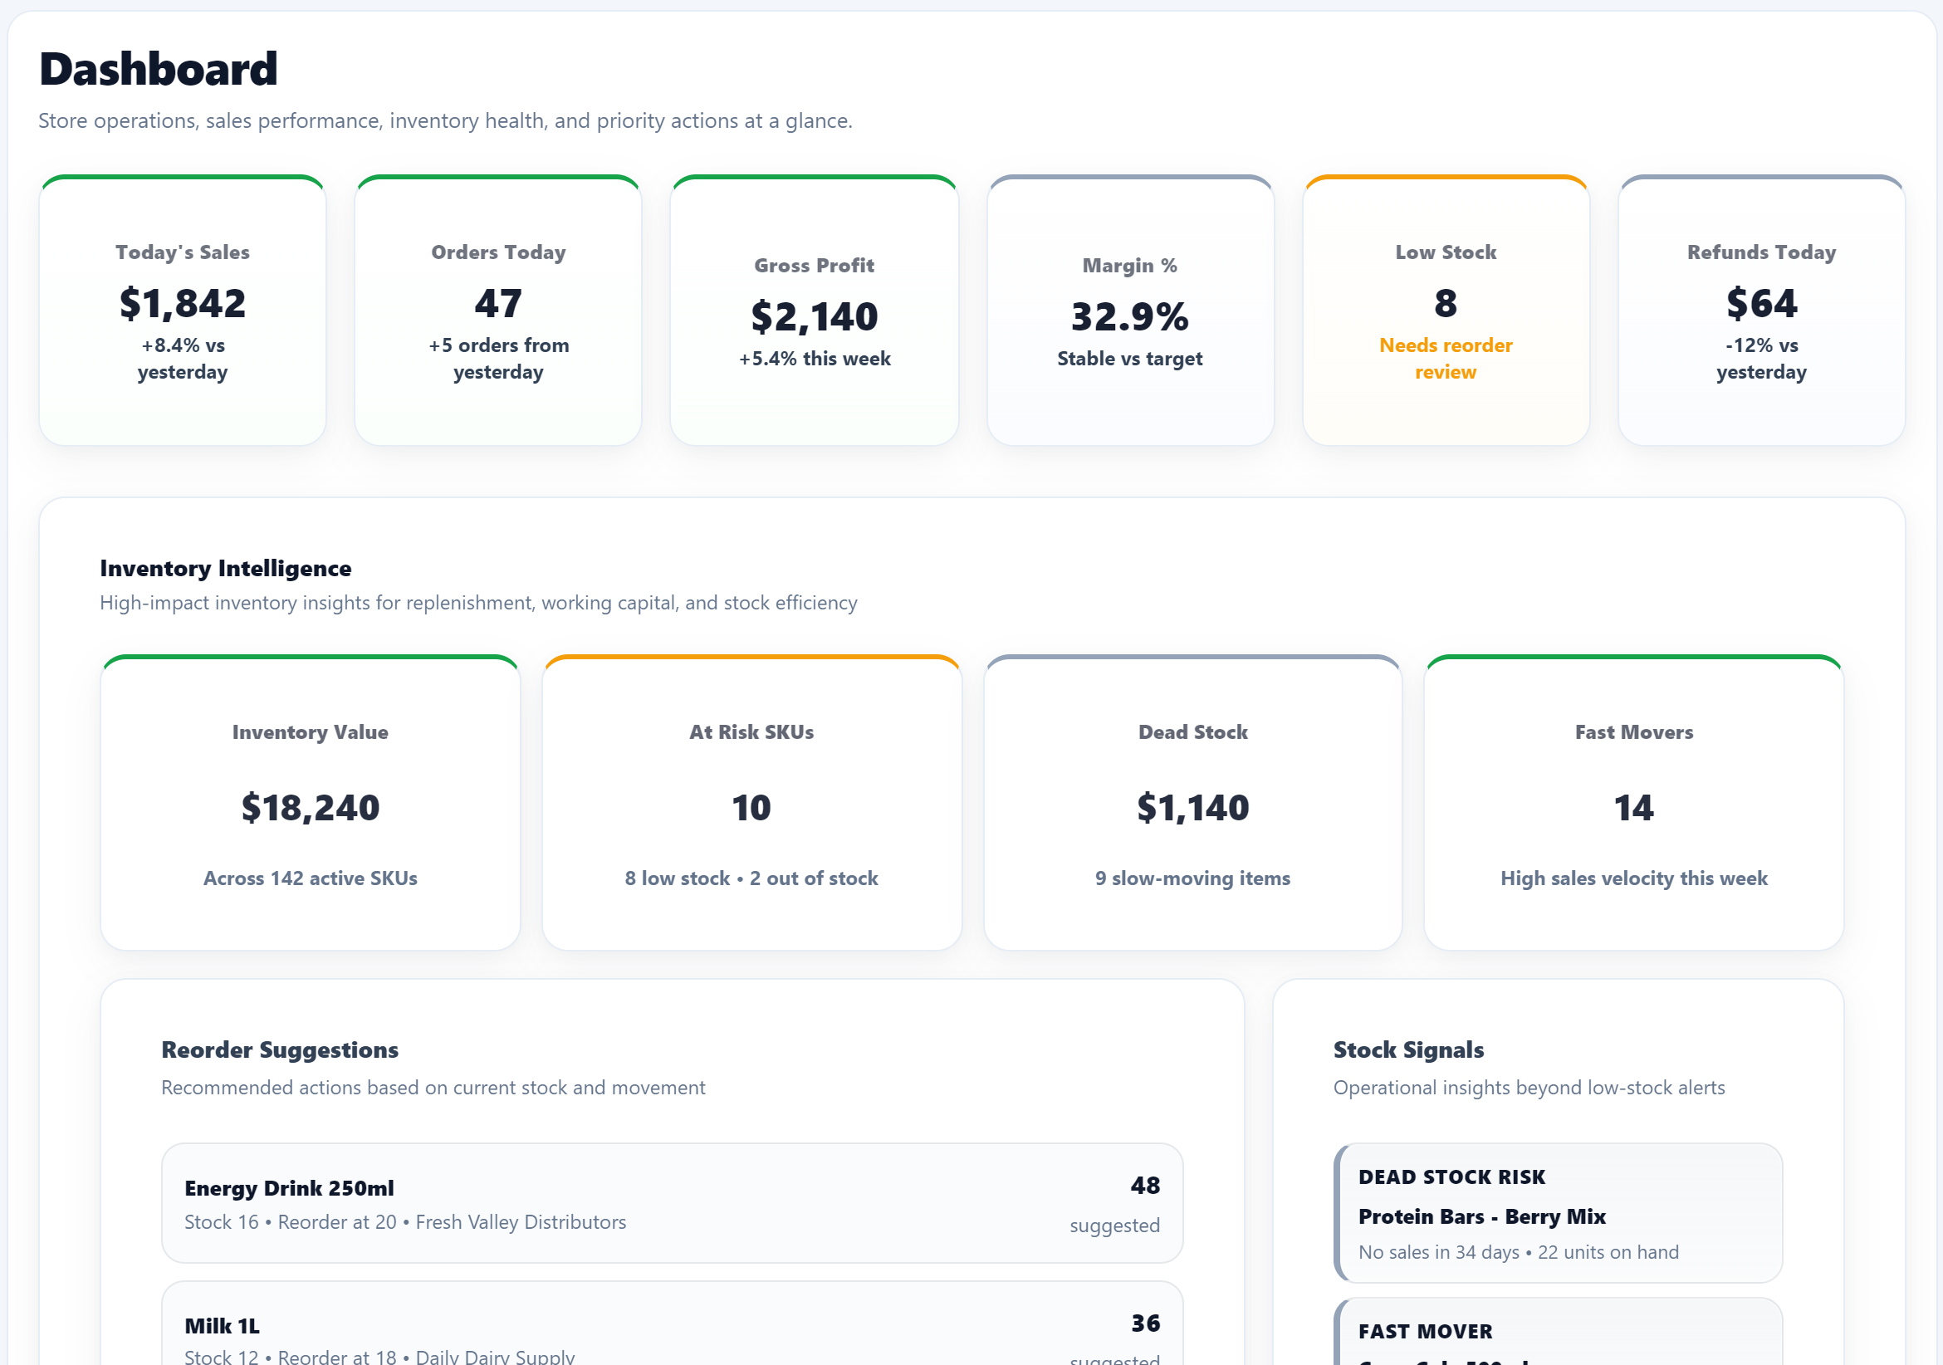
Task: Click the 48 suggested quantity value
Action: pos(1147,1186)
